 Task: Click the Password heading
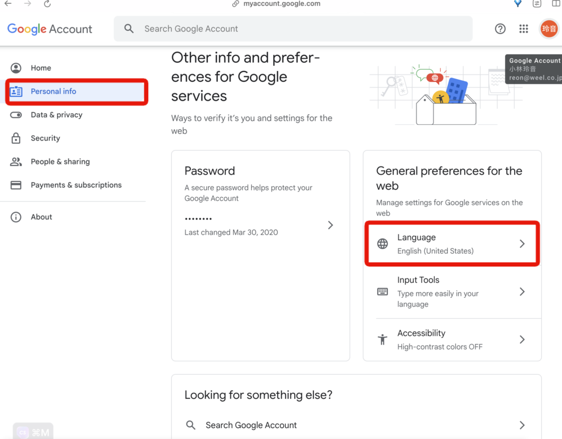point(210,171)
